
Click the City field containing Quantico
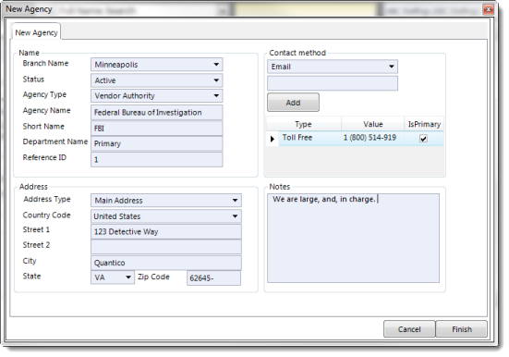pos(166,263)
